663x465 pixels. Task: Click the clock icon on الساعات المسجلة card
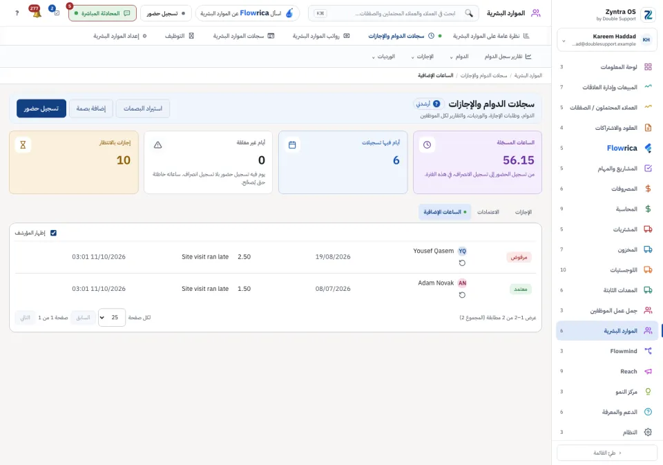pyautogui.click(x=427, y=144)
